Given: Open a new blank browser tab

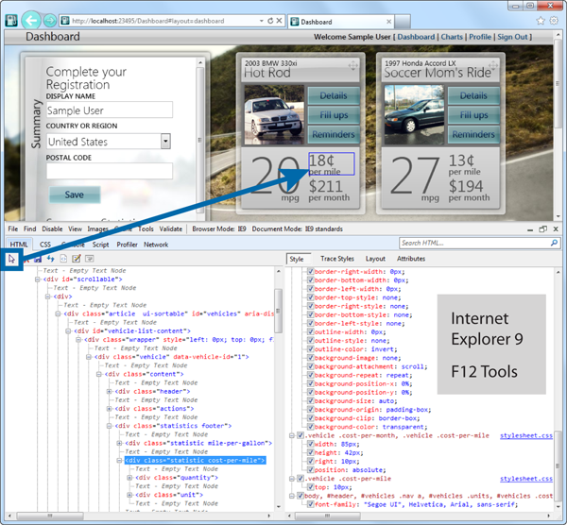Looking at the screenshot, I should click(x=403, y=22).
